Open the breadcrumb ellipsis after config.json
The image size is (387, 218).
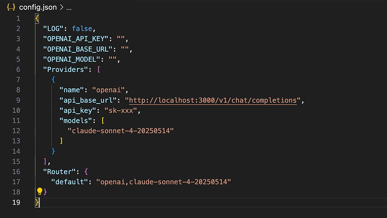coord(69,8)
